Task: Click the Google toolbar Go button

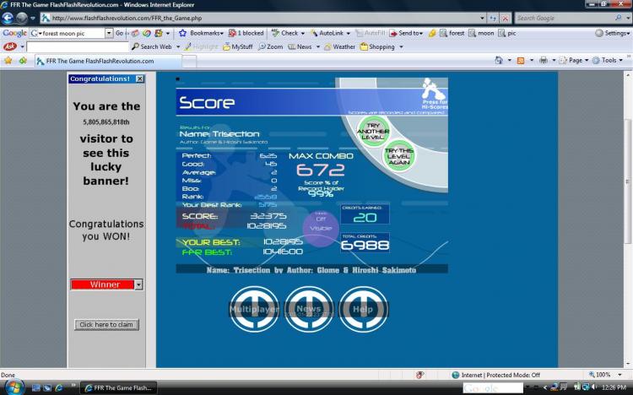Action: [x=120, y=33]
